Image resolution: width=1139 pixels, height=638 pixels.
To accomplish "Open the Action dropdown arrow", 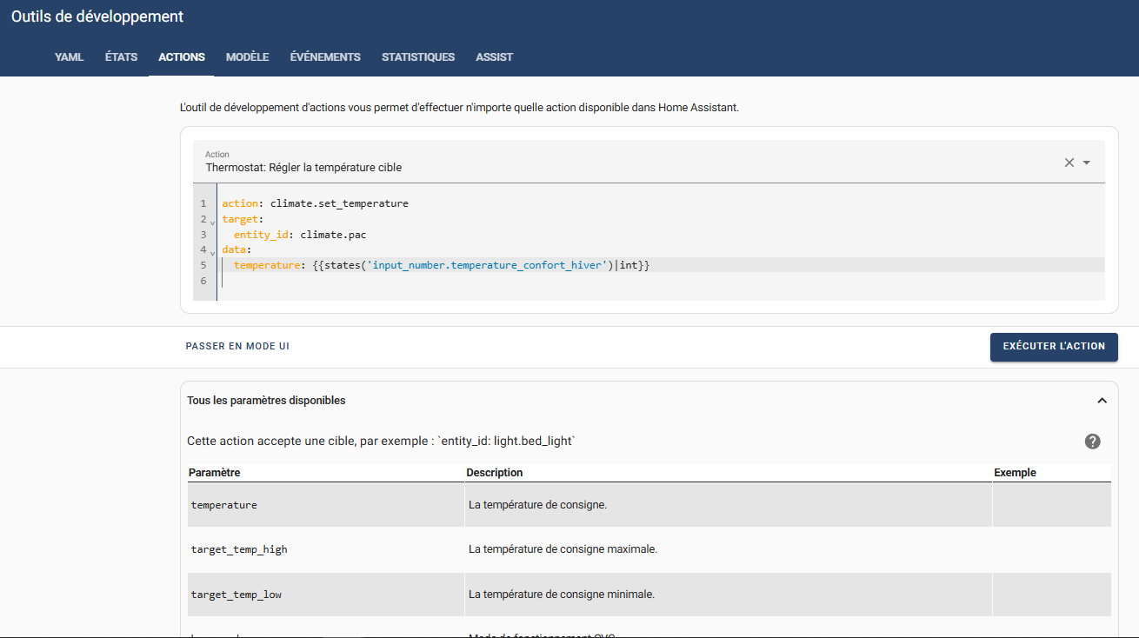I will [x=1087, y=163].
